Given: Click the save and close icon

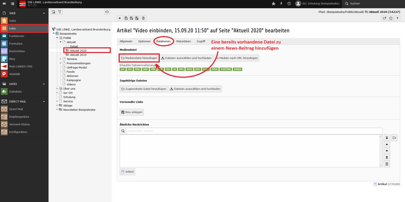Looking at the screenshot, I should point(132,18).
